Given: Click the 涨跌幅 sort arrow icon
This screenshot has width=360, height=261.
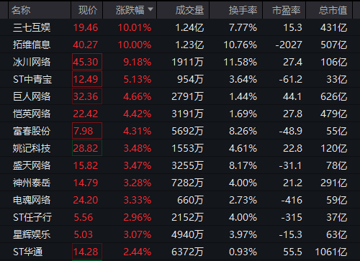Looking at the screenshot, I should point(150,9).
